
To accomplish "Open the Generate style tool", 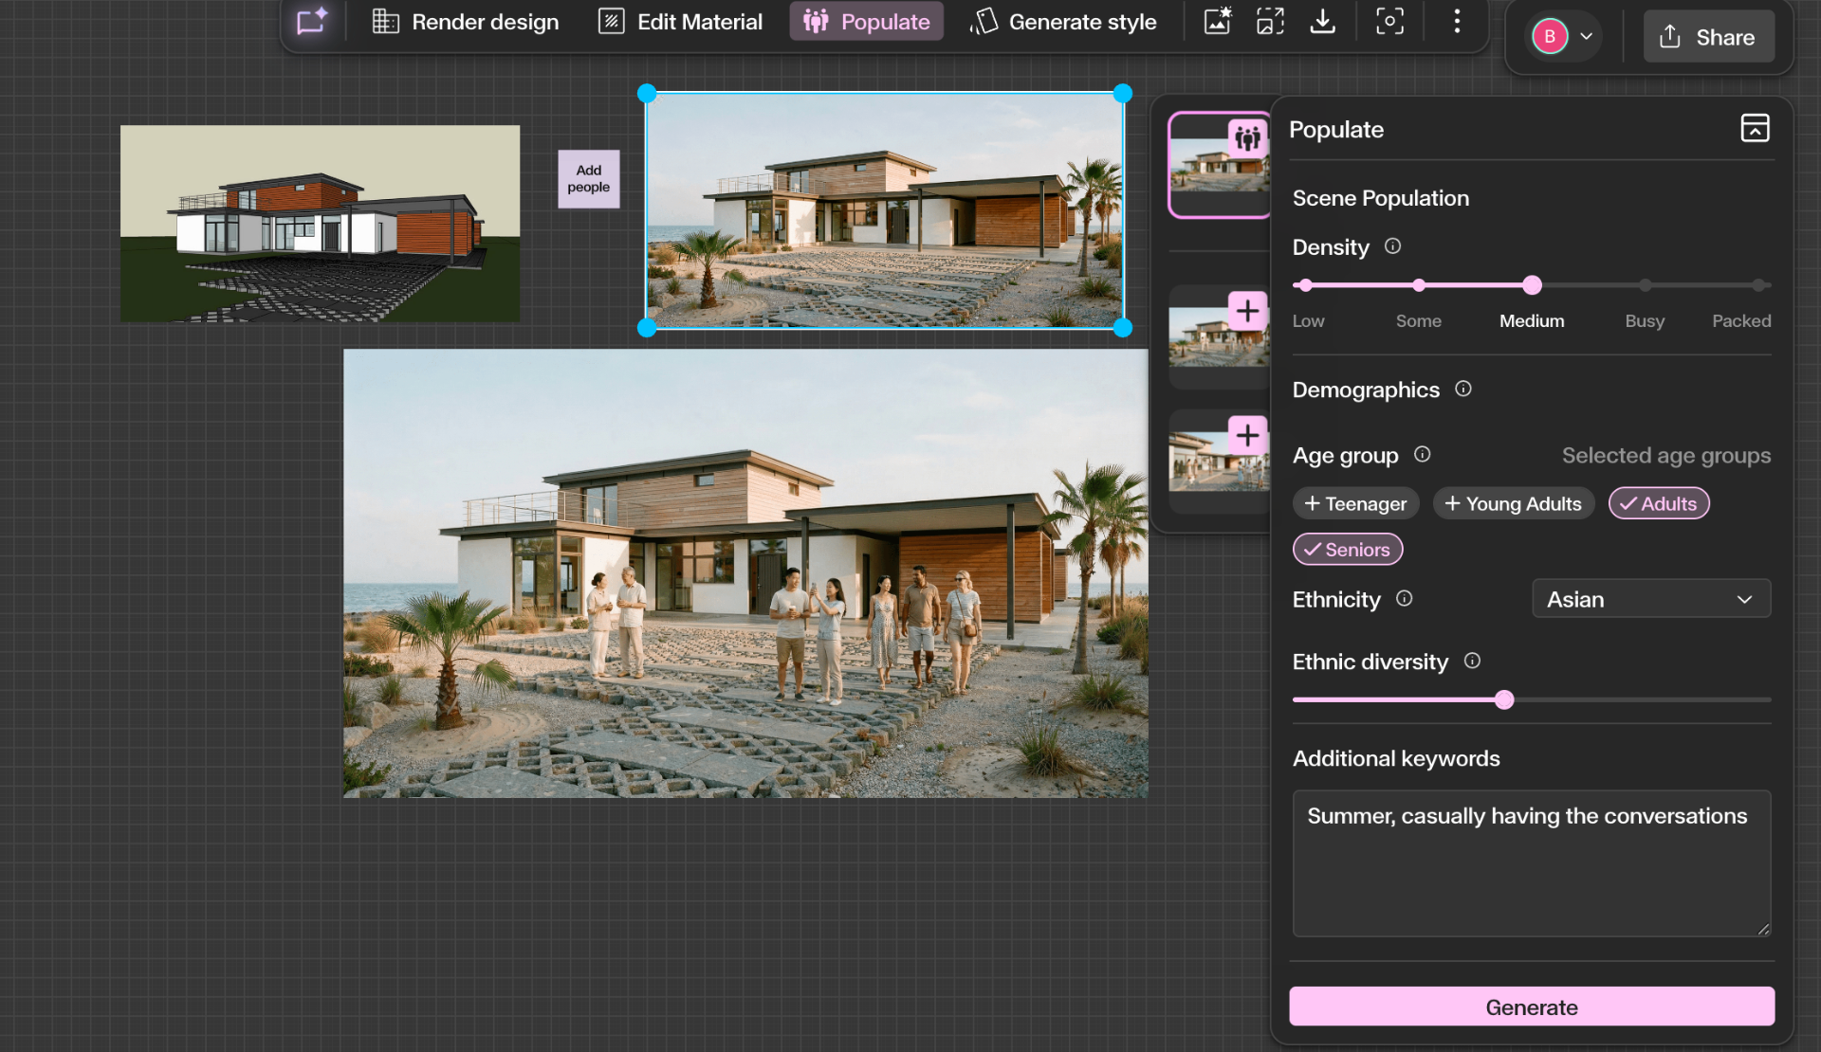I will pyautogui.click(x=1062, y=21).
